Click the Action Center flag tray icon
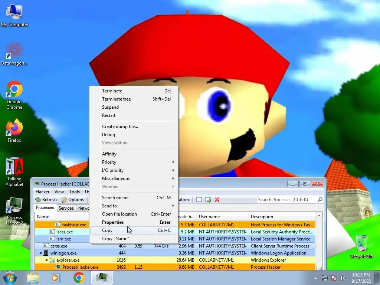Screen dimensions: 380x285 (x=334, y=278)
